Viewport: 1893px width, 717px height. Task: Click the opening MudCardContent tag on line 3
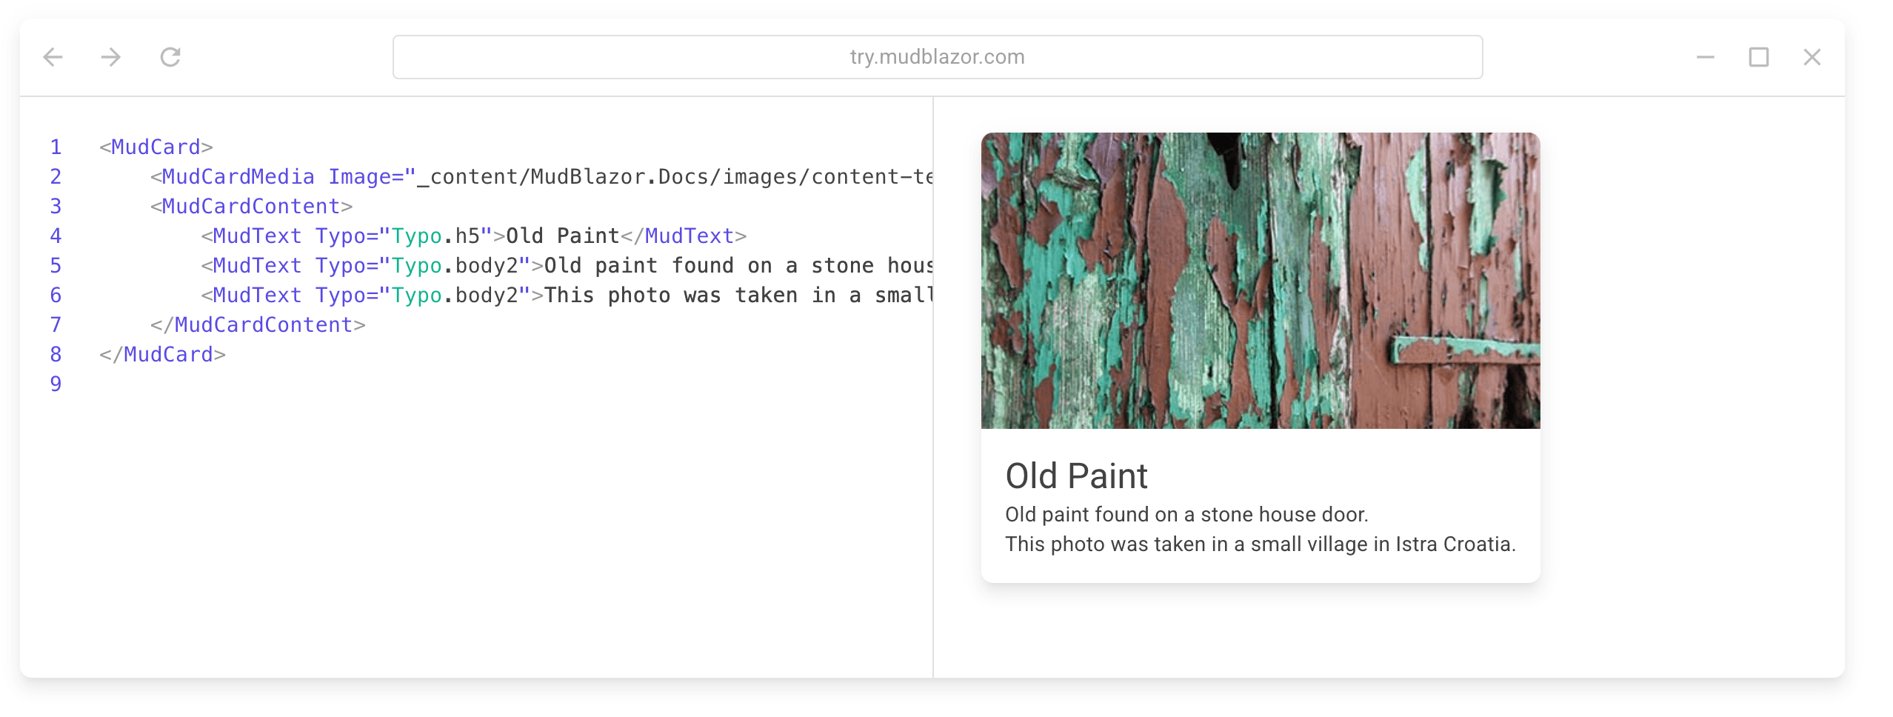[251, 207]
